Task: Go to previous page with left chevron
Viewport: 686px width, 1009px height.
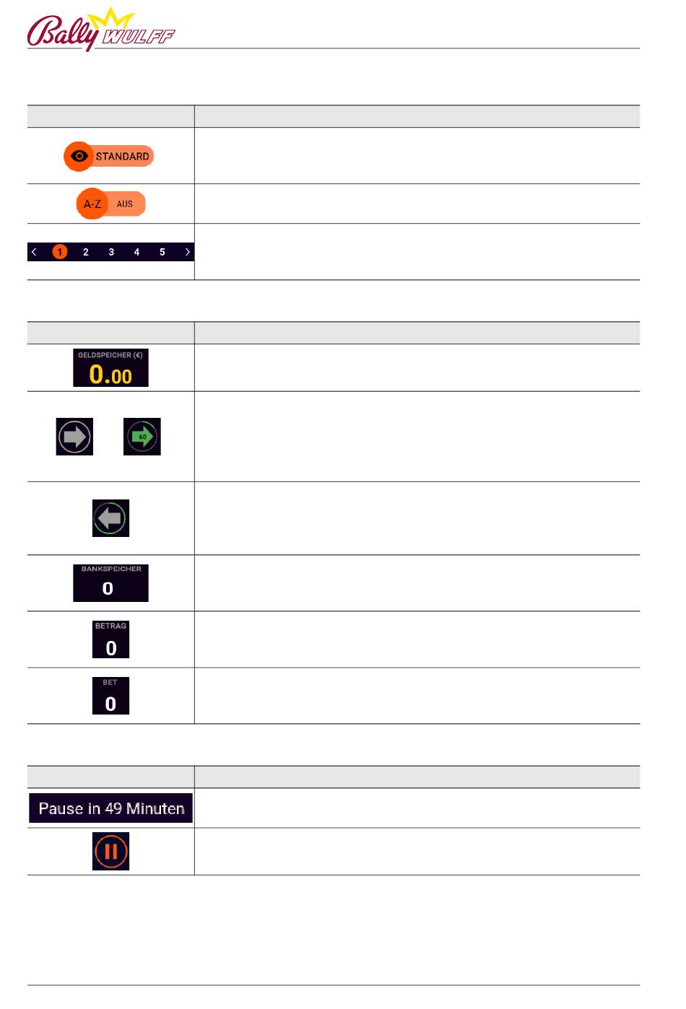Action: 34,252
